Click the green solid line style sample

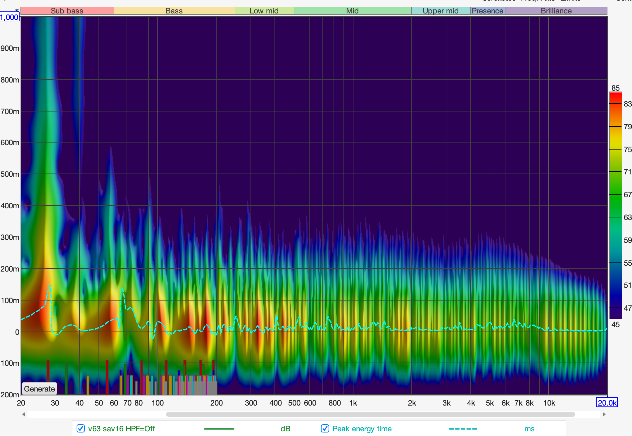click(219, 429)
